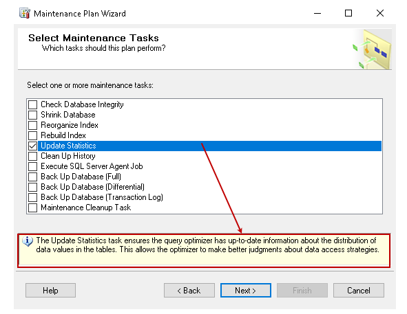
Task: Click the wizard flowchart graphic in header
Action: [373, 49]
